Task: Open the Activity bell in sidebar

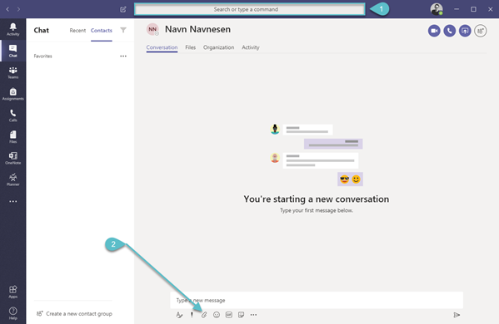Action: pyautogui.click(x=12, y=29)
